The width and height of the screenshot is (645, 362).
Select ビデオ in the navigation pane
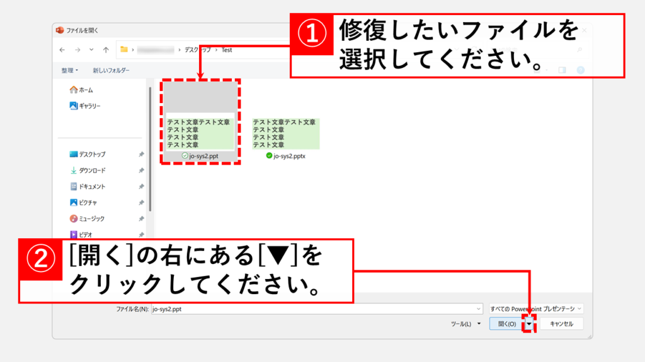point(81,234)
